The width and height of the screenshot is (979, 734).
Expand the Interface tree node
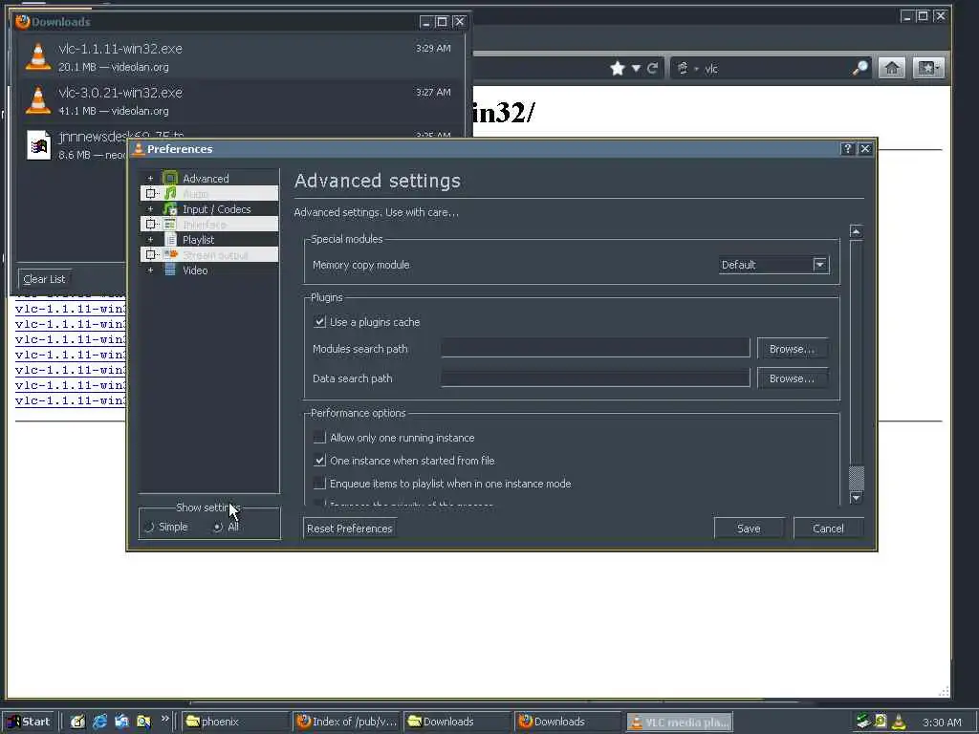[x=150, y=224]
